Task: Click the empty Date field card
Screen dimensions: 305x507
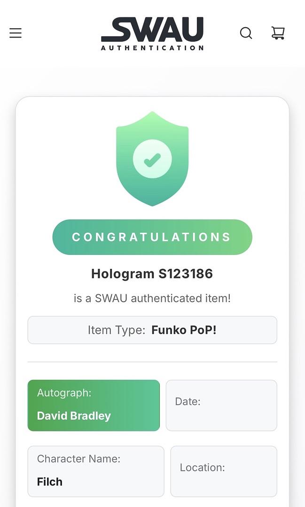Action: (221, 406)
